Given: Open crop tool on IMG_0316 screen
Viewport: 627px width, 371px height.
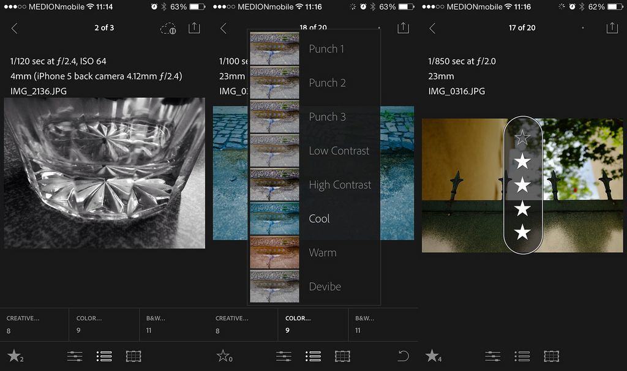Looking at the screenshot, I should coord(552,356).
